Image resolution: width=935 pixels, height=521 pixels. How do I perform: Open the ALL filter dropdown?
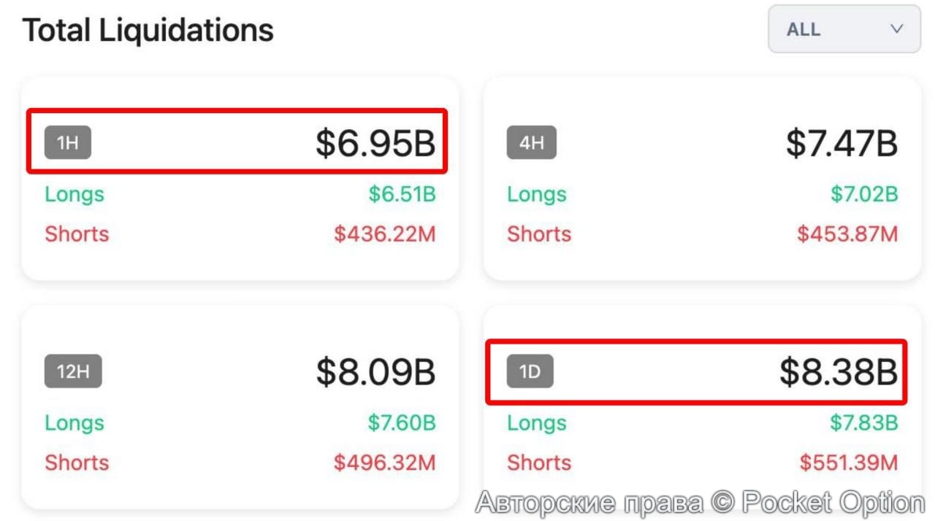[x=844, y=29]
